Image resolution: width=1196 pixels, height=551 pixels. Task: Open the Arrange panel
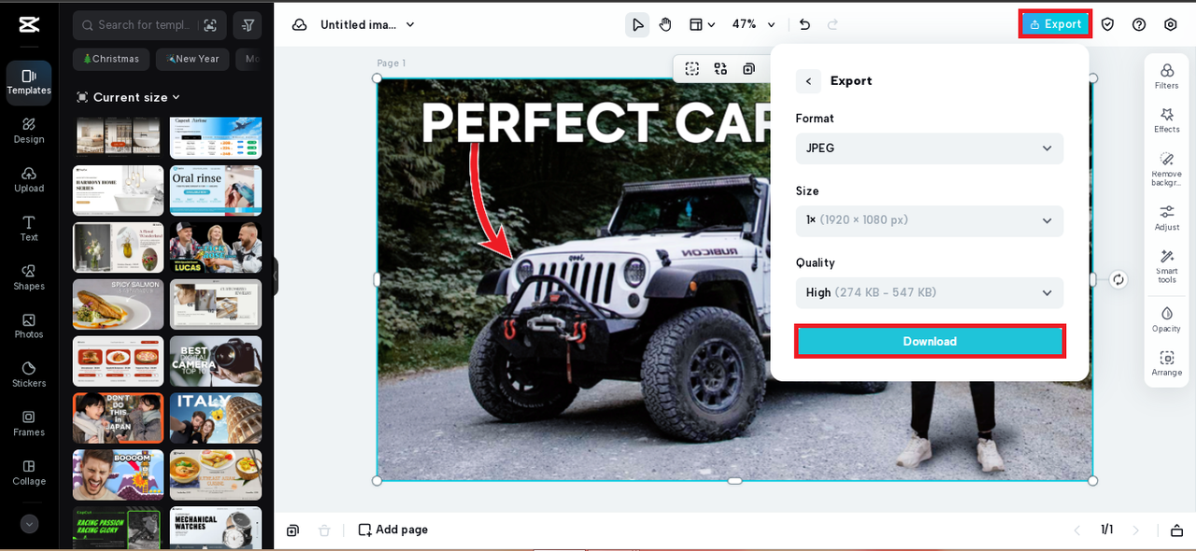pyautogui.click(x=1166, y=363)
